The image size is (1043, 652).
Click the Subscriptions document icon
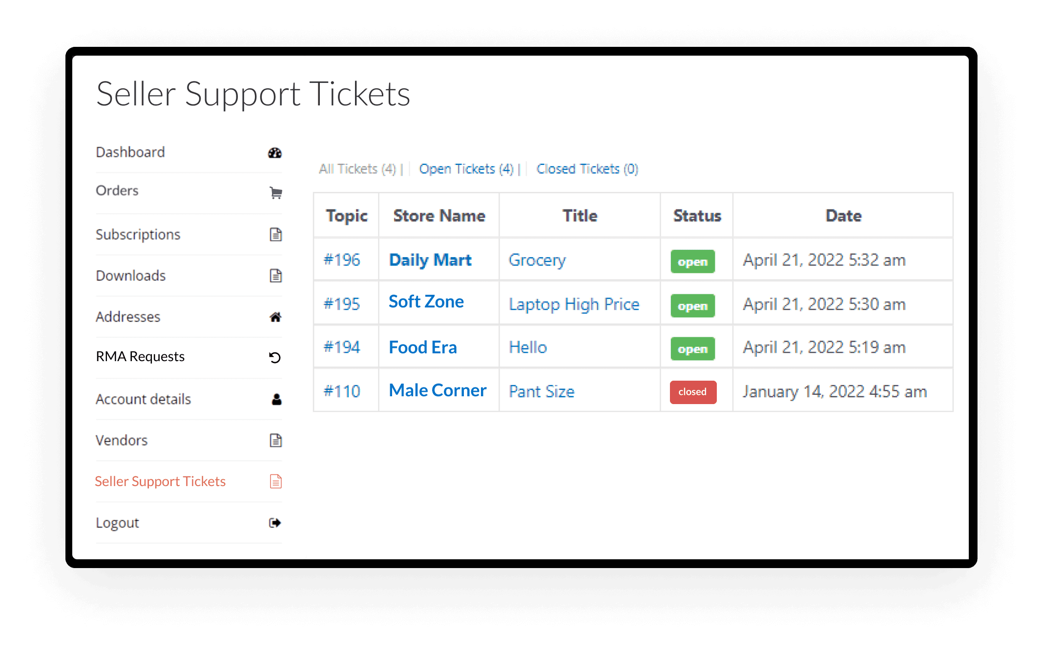click(276, 235)
